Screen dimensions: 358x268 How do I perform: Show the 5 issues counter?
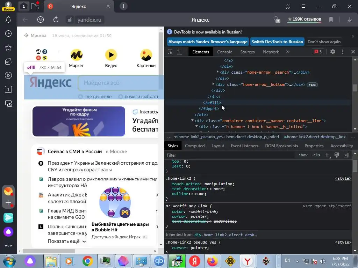click(318, 52)
